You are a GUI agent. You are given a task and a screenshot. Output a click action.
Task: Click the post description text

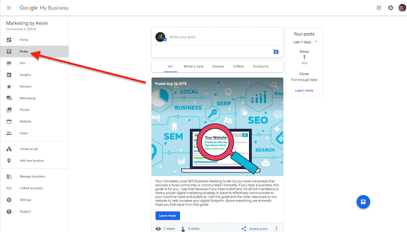click(217, 193)
